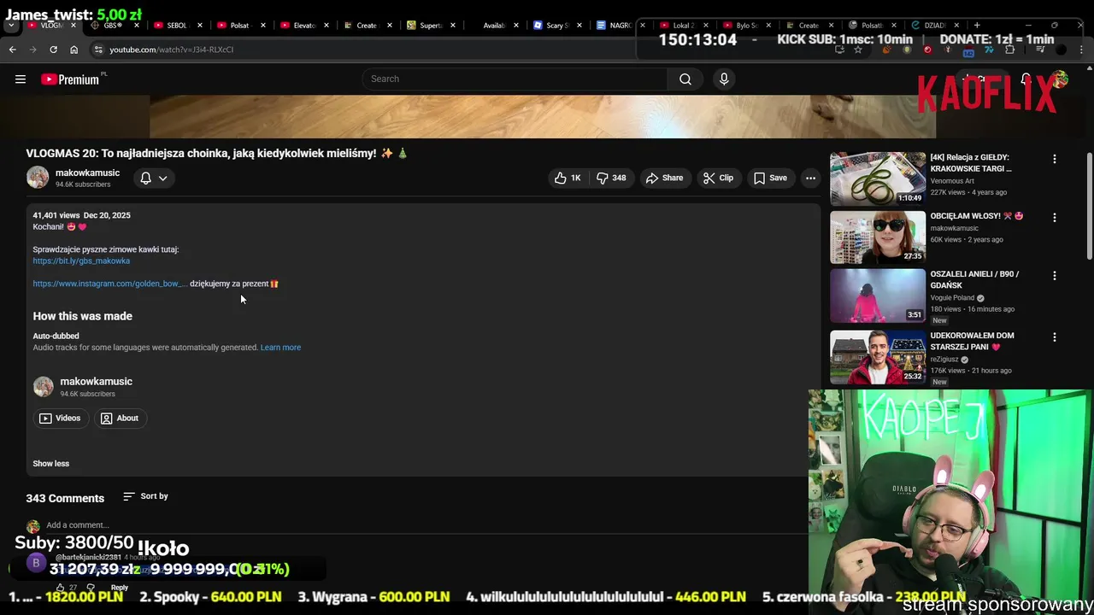Open YouTube notifications bell in header

pyautogui.click(x=1026, y=79)
